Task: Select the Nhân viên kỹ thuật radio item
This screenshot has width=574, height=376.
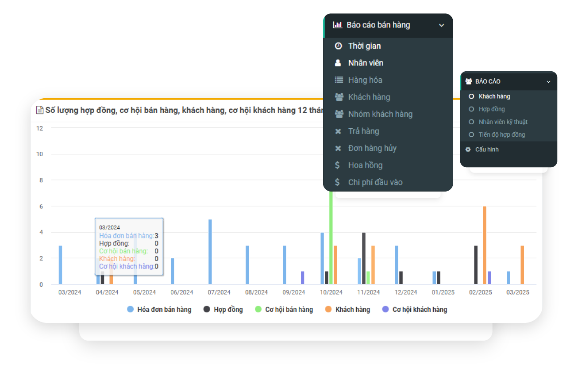Action: click(x=471, y=122)
